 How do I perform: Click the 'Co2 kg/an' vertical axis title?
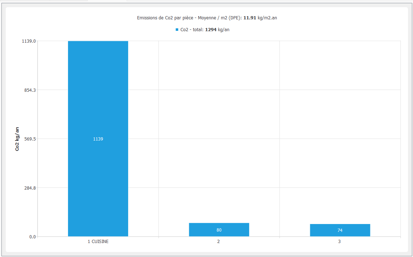(17, 139)
